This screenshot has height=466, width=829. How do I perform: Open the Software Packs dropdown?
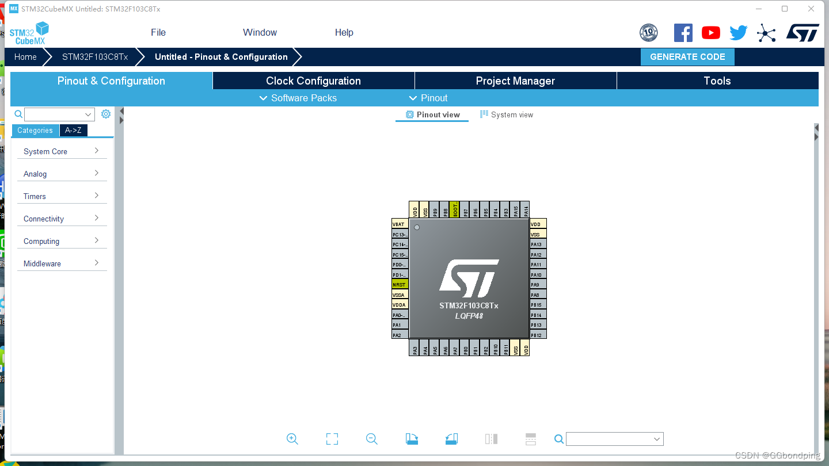tap(298, 98)
